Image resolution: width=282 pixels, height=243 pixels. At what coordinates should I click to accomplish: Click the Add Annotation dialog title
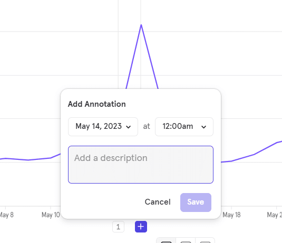[97, 104]
